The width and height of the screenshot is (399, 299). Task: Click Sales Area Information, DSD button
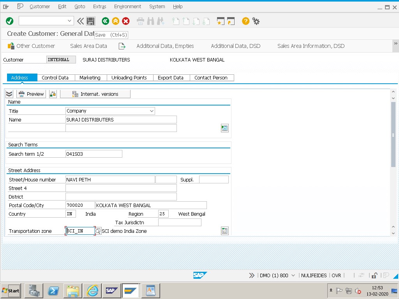pyautogui.click(x=311, y=46)
